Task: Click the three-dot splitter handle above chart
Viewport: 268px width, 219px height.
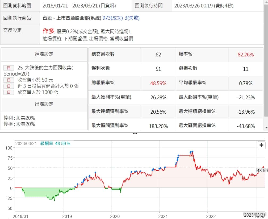Action: [x=135, y=133]
